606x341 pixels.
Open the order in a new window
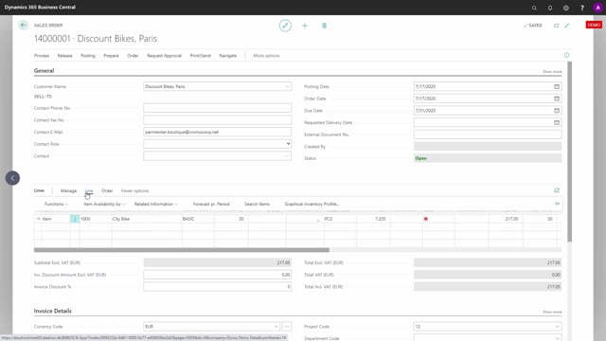(556, 26)
